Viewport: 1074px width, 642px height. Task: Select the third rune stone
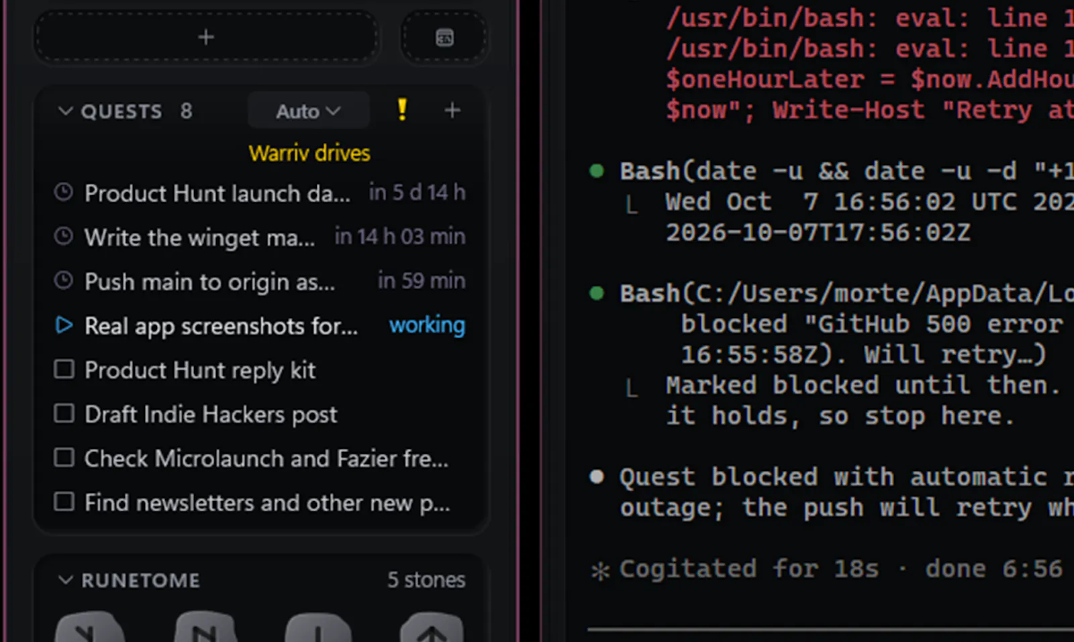coord(318,627)
